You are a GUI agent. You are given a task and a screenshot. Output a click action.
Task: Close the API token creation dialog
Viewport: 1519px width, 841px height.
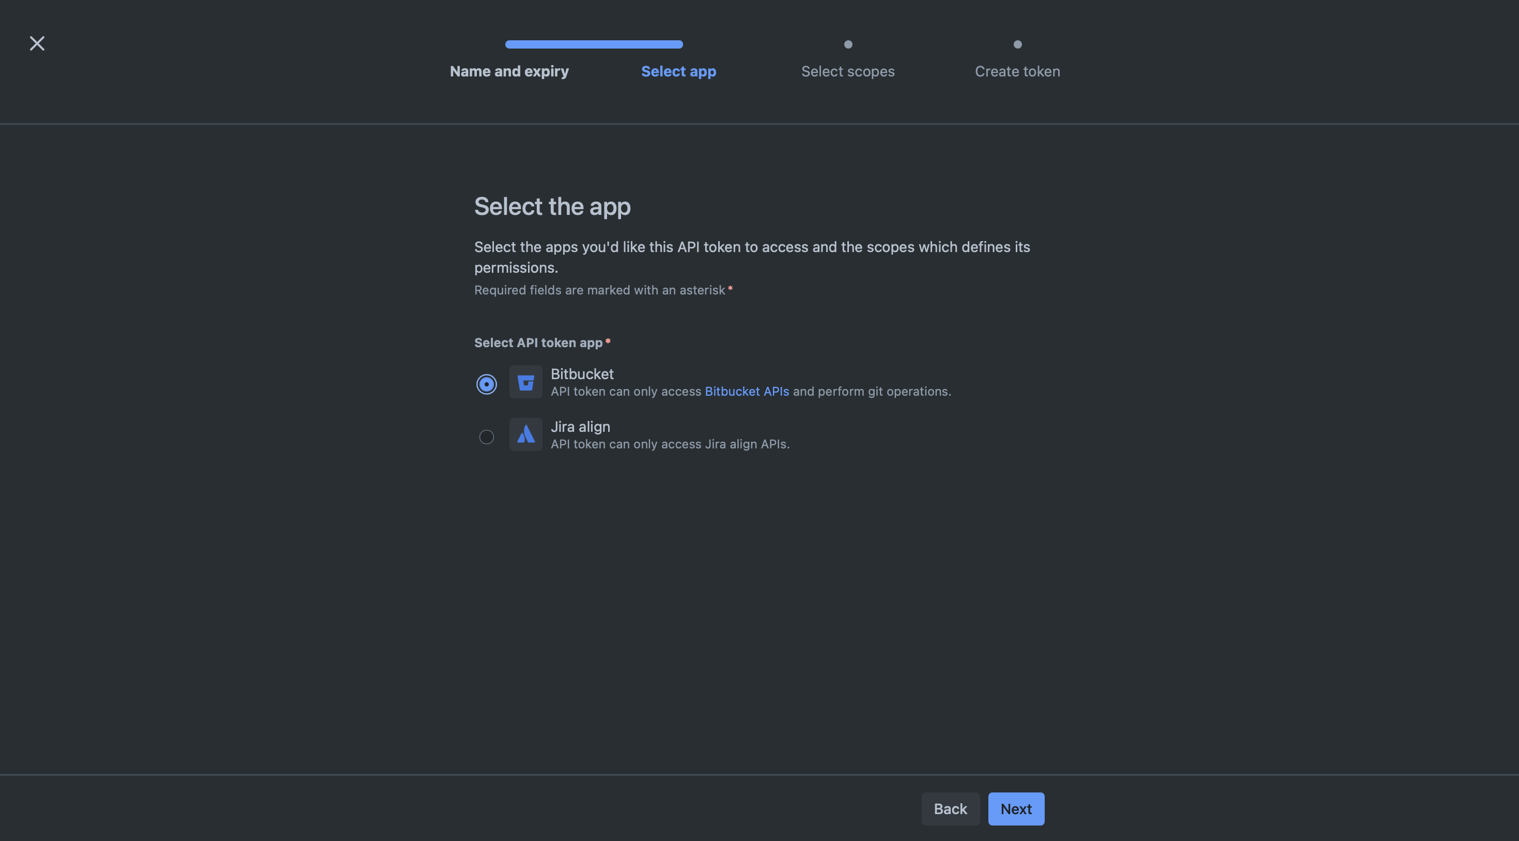tap(37, 43)
